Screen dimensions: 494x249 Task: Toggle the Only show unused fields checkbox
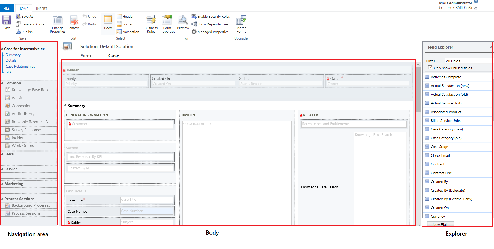[x=430, y=67]
